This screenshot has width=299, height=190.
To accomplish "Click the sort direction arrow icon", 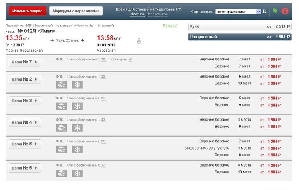I will point(264,12).
